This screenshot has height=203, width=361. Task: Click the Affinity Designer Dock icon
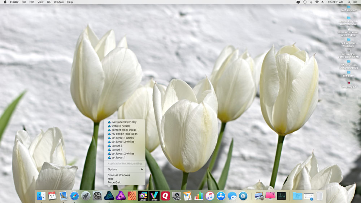tap(109, 196)
